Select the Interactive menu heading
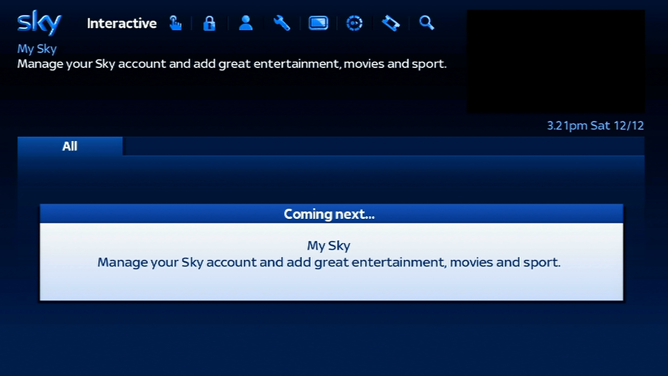The height and width of the screenshot is (376, 668). click(x=122, y=23)
